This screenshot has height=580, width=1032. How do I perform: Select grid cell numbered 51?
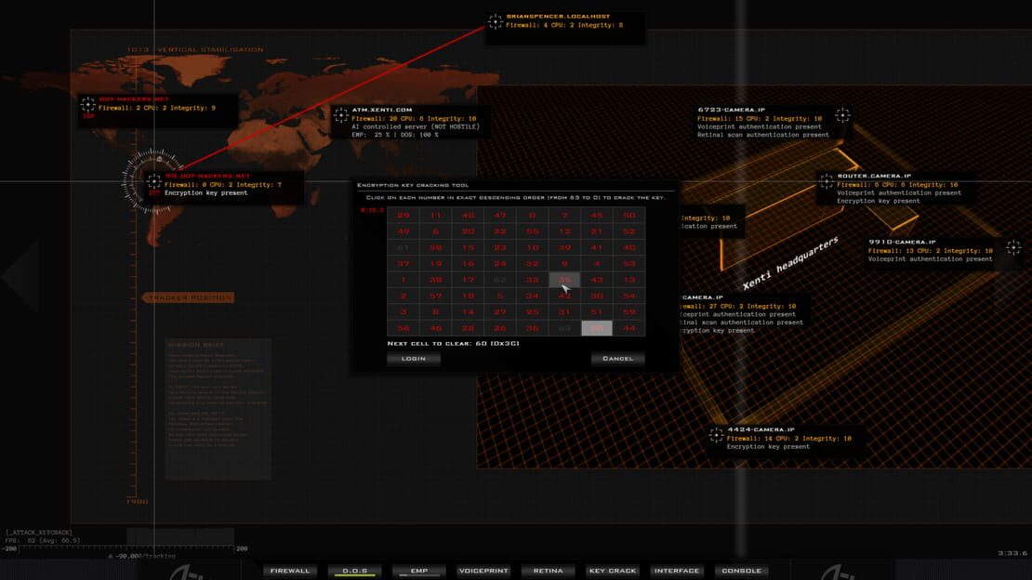(x=596, y=312)
